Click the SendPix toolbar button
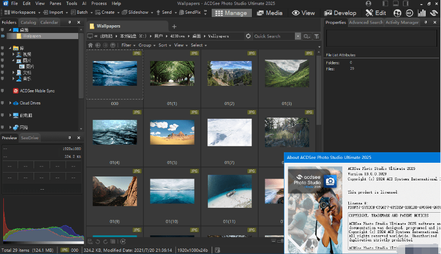The image size is (441, 254). coord(190,12)
